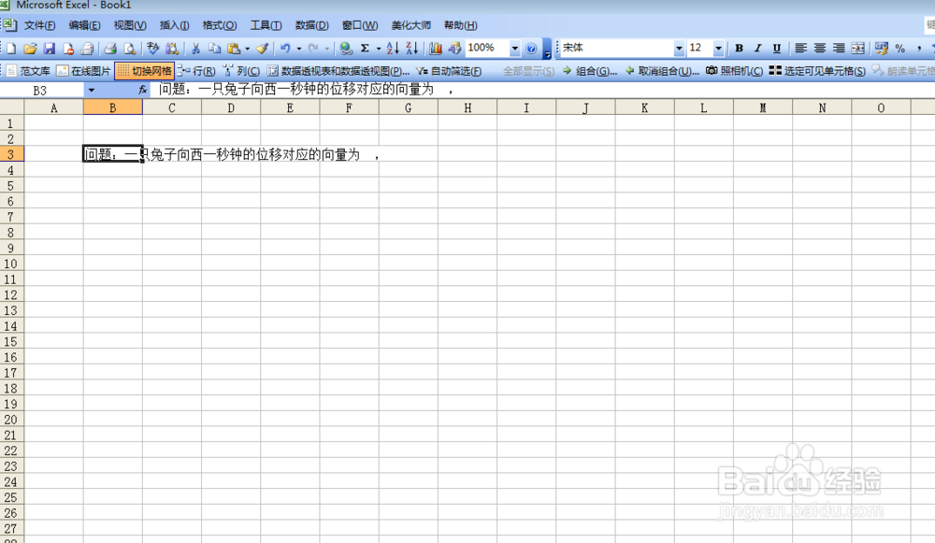The height and width of the screenshot is (543, 935).
Task: Create a new blank workbook
Action: pos(11,49)
